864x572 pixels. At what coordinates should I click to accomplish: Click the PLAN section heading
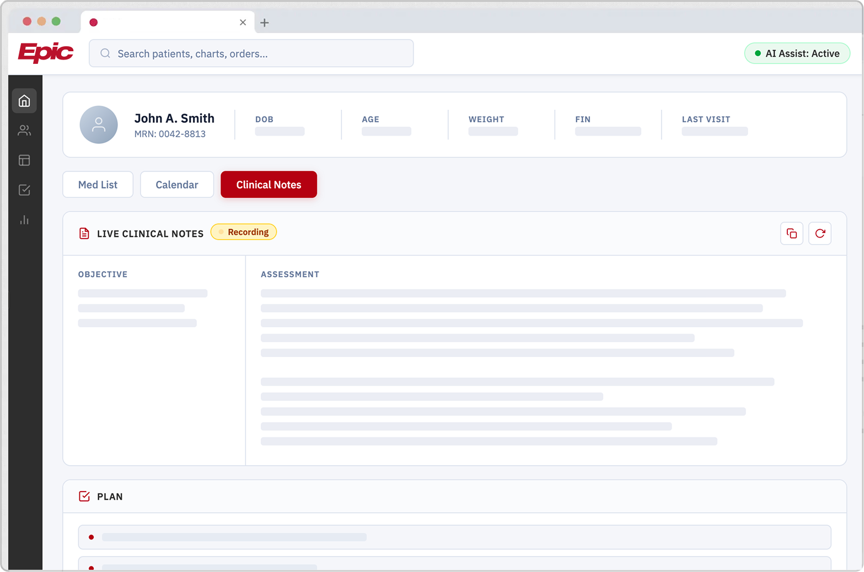[110, 497]
